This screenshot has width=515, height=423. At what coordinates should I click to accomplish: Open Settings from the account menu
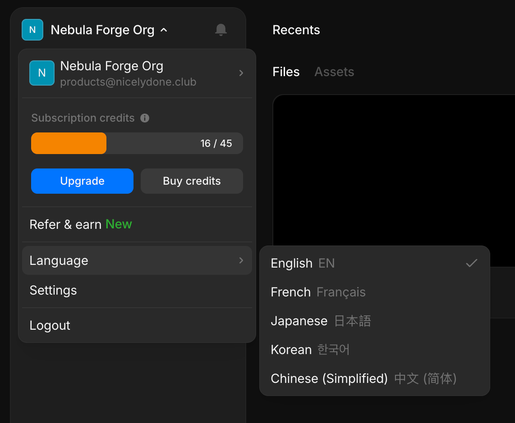click(x=53, y=291)
